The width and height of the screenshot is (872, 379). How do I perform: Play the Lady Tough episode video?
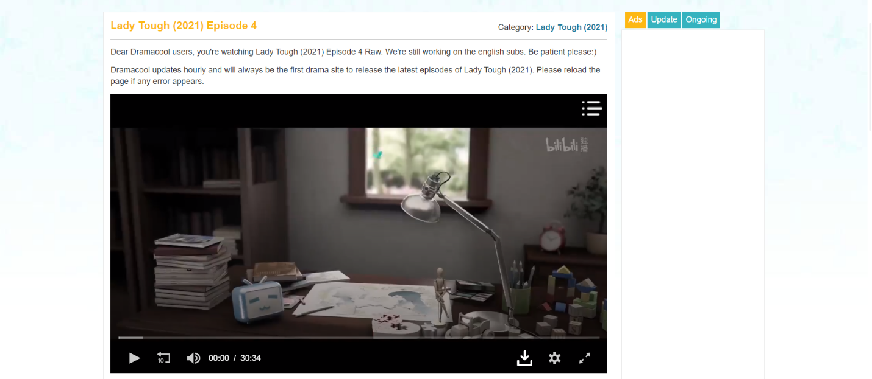[135, 358]
